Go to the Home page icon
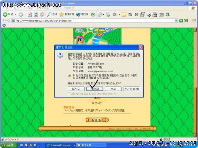This screenshot has height=148, width=198. coord(42,15)
